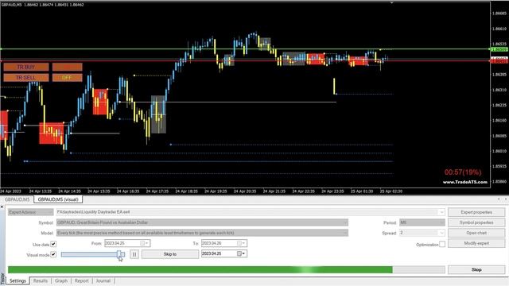Click the 1.86685 price scale value
The width and height of the screenshot is (509, 286).
[499, 14]
